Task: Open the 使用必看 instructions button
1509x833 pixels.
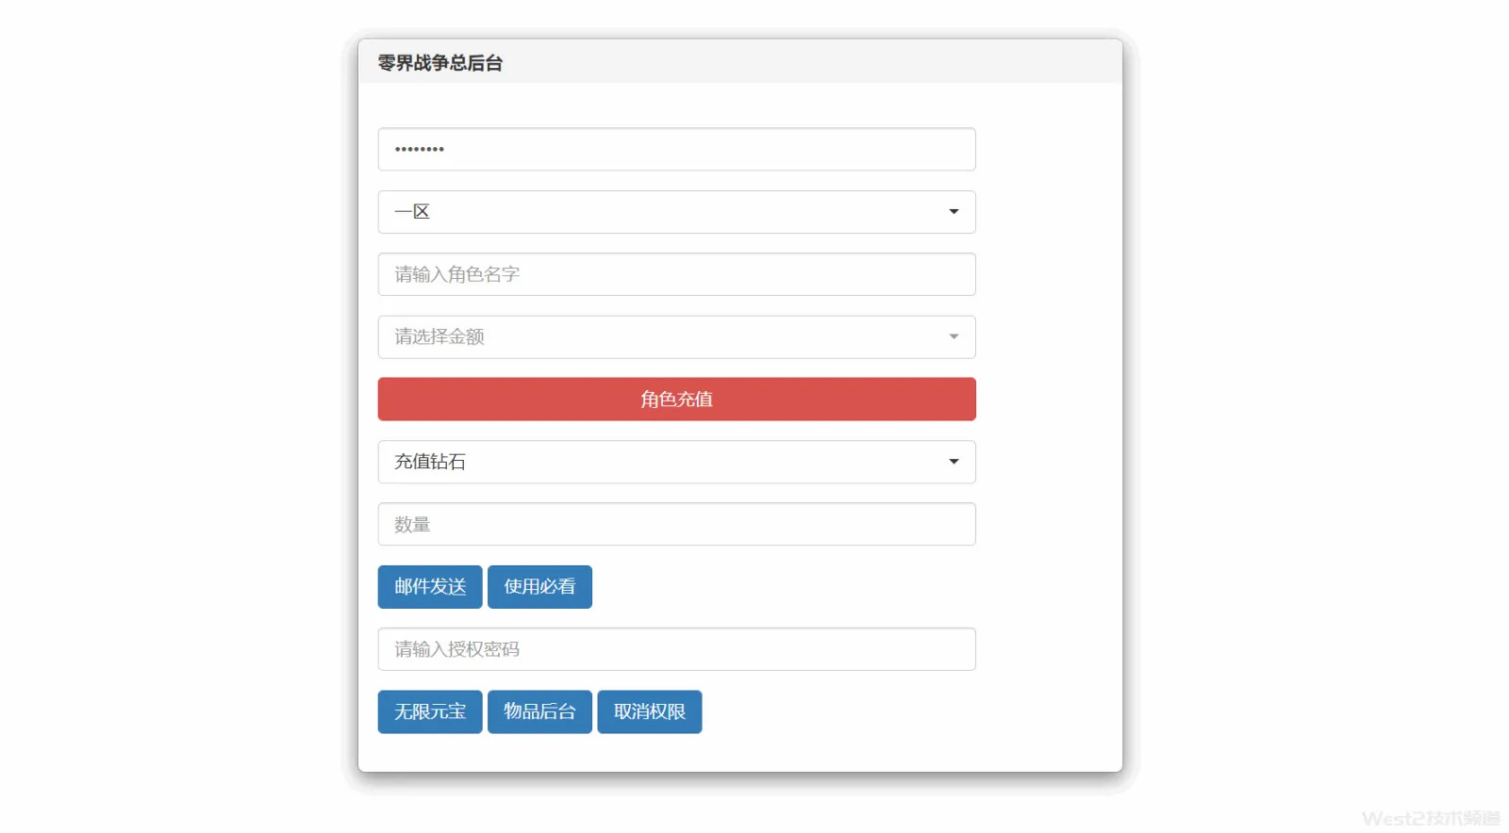Action: tap(539, 587)
